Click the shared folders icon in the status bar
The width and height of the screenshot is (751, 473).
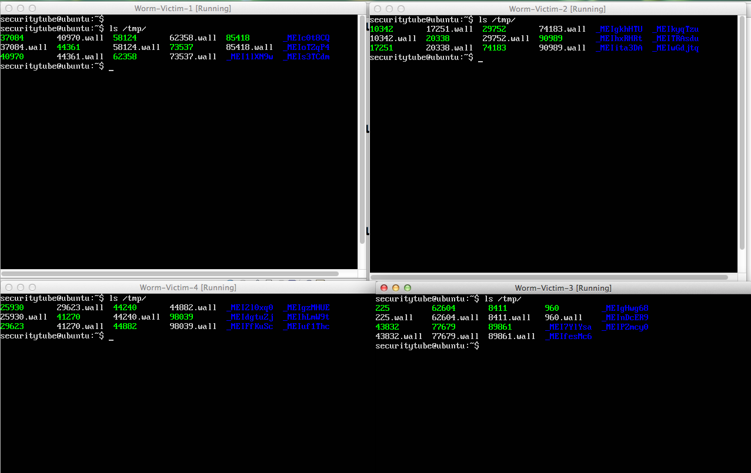[292, 281]
